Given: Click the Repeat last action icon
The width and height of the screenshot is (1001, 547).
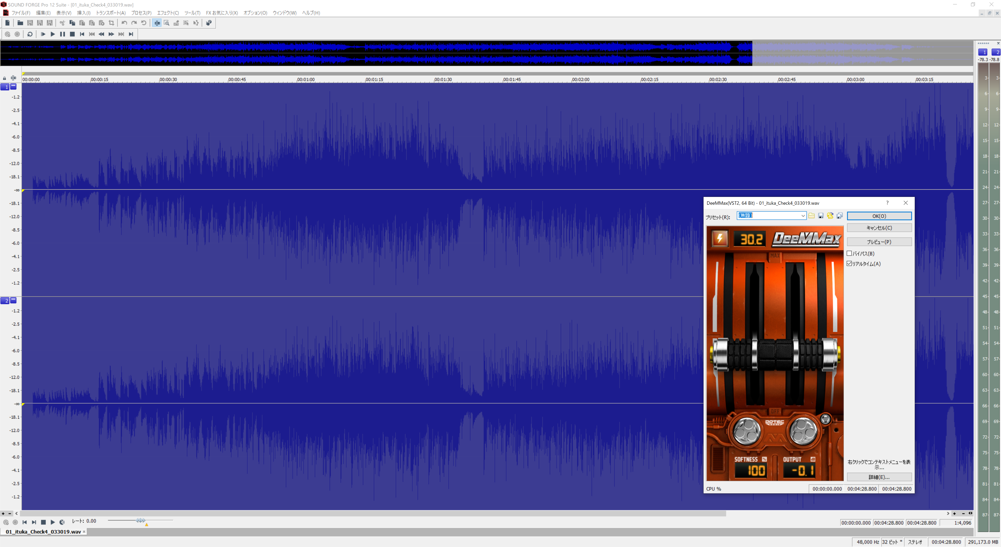Looking at the screenshot, I should tap(144, 23).
